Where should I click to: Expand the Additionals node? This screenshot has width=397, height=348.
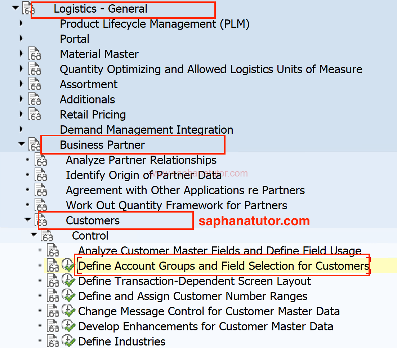pos(21,99)
